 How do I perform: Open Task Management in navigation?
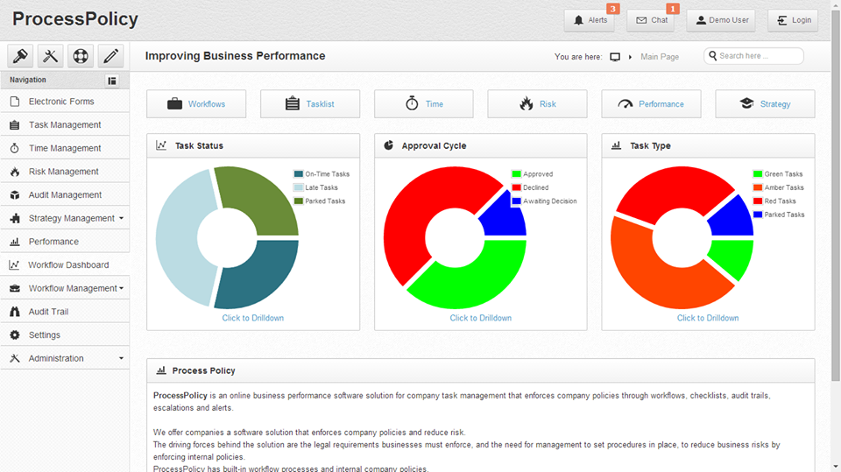coord(65,124)
